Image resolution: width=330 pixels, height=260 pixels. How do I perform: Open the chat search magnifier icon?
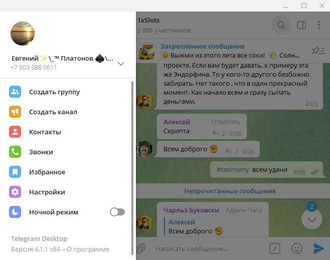pos(281,25)
